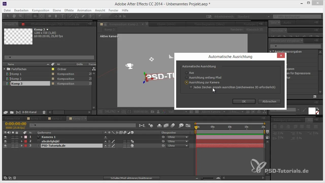Open the Graph Editor
Image resolution: width=325 pixels, height=183 pixels.
(188, 125)
